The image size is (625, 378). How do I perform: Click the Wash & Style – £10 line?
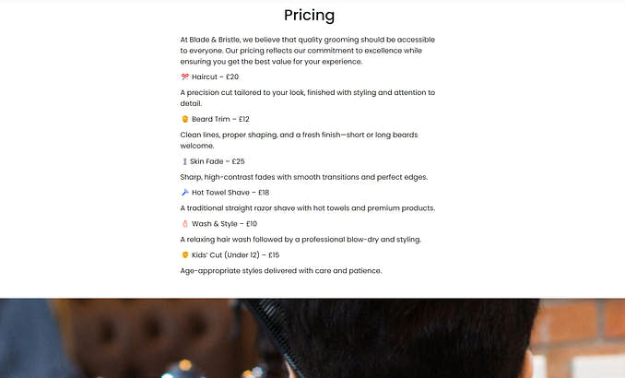click(x=224, y=223)
